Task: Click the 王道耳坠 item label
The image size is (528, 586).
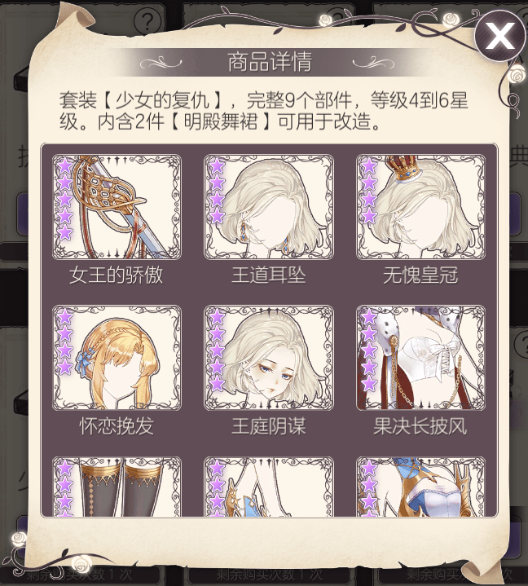Action: [x=269, y=275]
